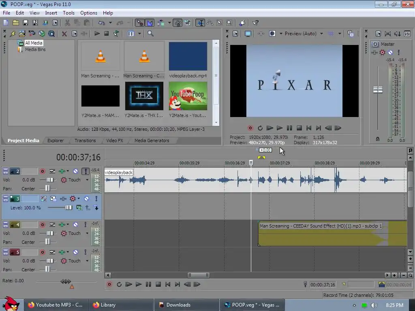Click the Project Video Properties icon in preview
Image resolution: width=415 pixels, height=311 pixels.
(235, 34)
